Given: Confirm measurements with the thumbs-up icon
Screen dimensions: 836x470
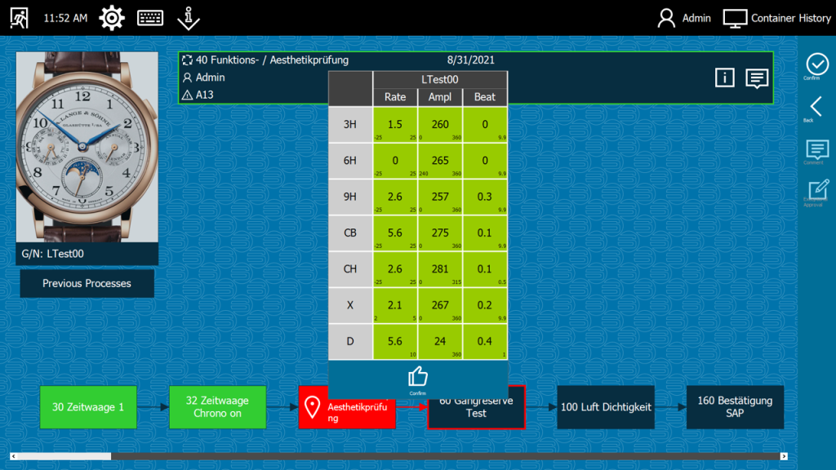Looking at the screenshot, I should 418,376.
